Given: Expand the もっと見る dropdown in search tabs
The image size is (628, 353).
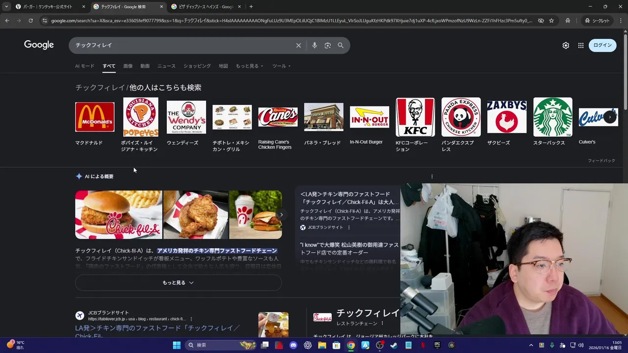Looking at the screenshot, I should (x=249, y=66).
